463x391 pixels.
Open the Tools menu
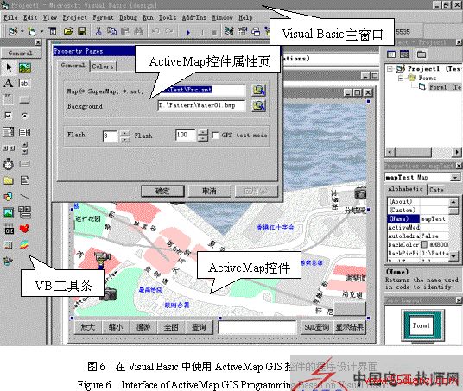click(x=167, y=17)
